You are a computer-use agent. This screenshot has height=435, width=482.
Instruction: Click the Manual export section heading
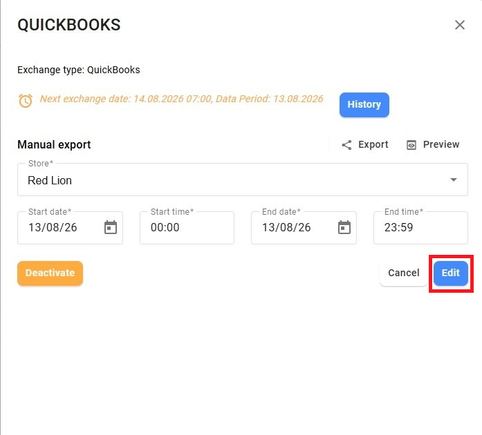tap(54, 144)
